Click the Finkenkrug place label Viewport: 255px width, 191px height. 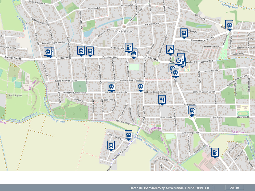[x=123, y=31]
